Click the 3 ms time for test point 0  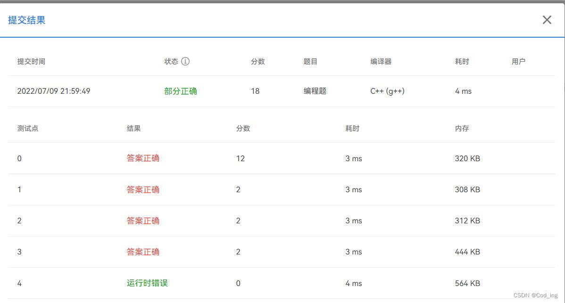pos(354,158)
